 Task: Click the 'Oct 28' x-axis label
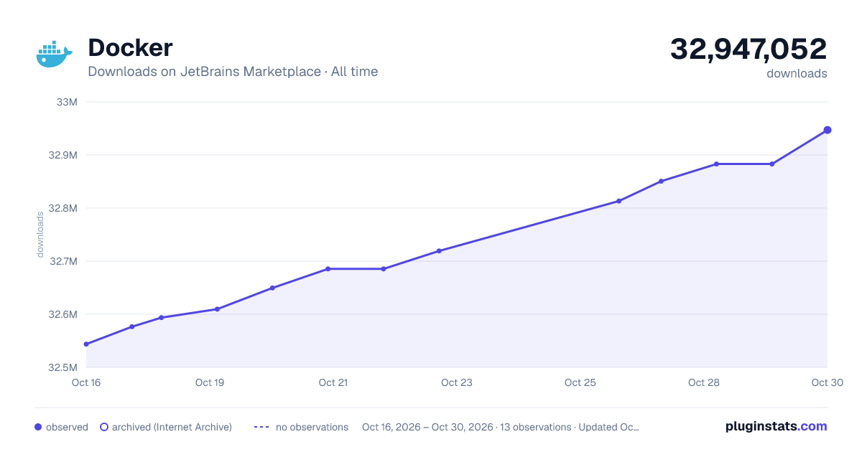704,382
